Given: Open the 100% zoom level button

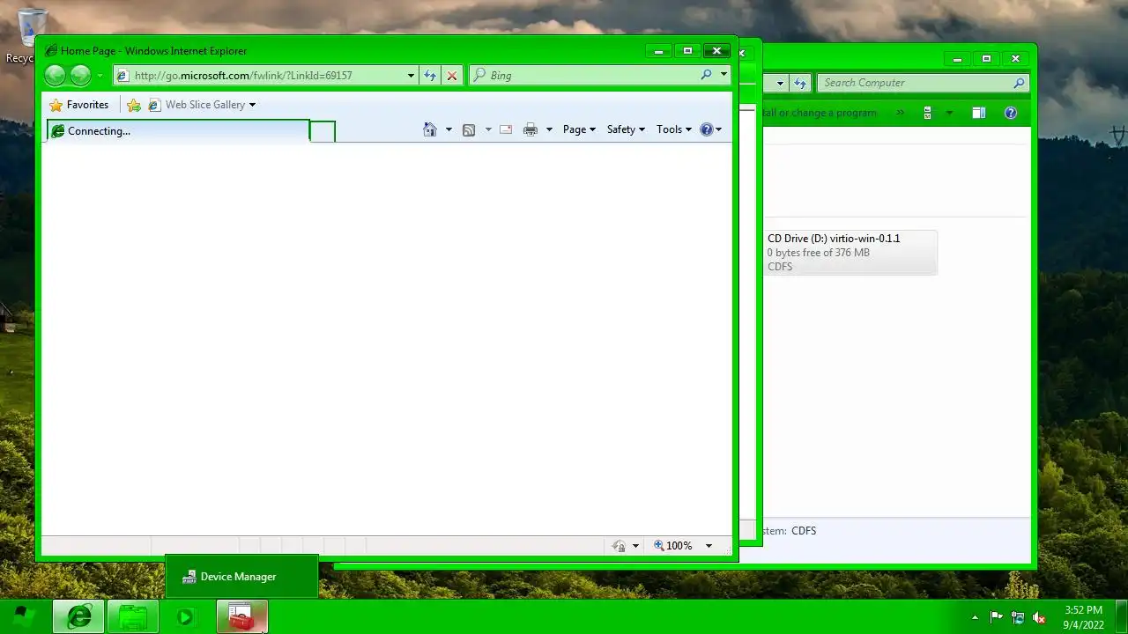Looking at the screenshot, I should coord(673,546).
